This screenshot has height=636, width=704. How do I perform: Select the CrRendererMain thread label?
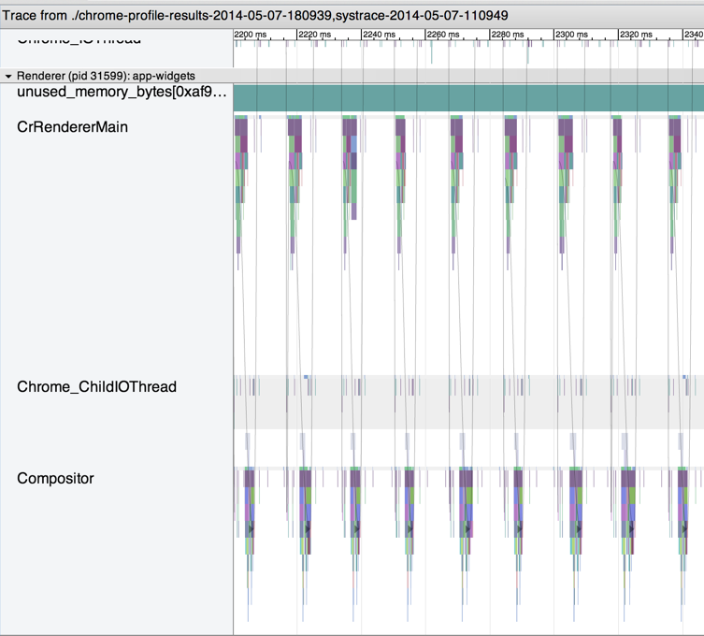click(x=72, y=126)
